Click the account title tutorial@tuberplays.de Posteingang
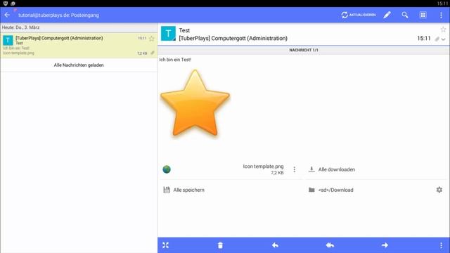The image size is (450, 253). (58, 15)
